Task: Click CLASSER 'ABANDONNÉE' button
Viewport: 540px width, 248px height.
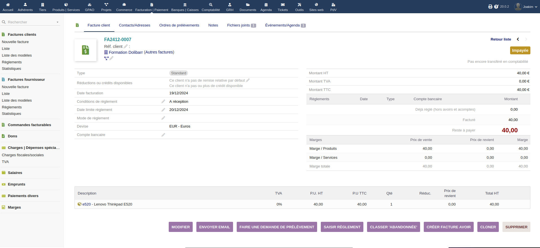Action: tap(394, 227)
